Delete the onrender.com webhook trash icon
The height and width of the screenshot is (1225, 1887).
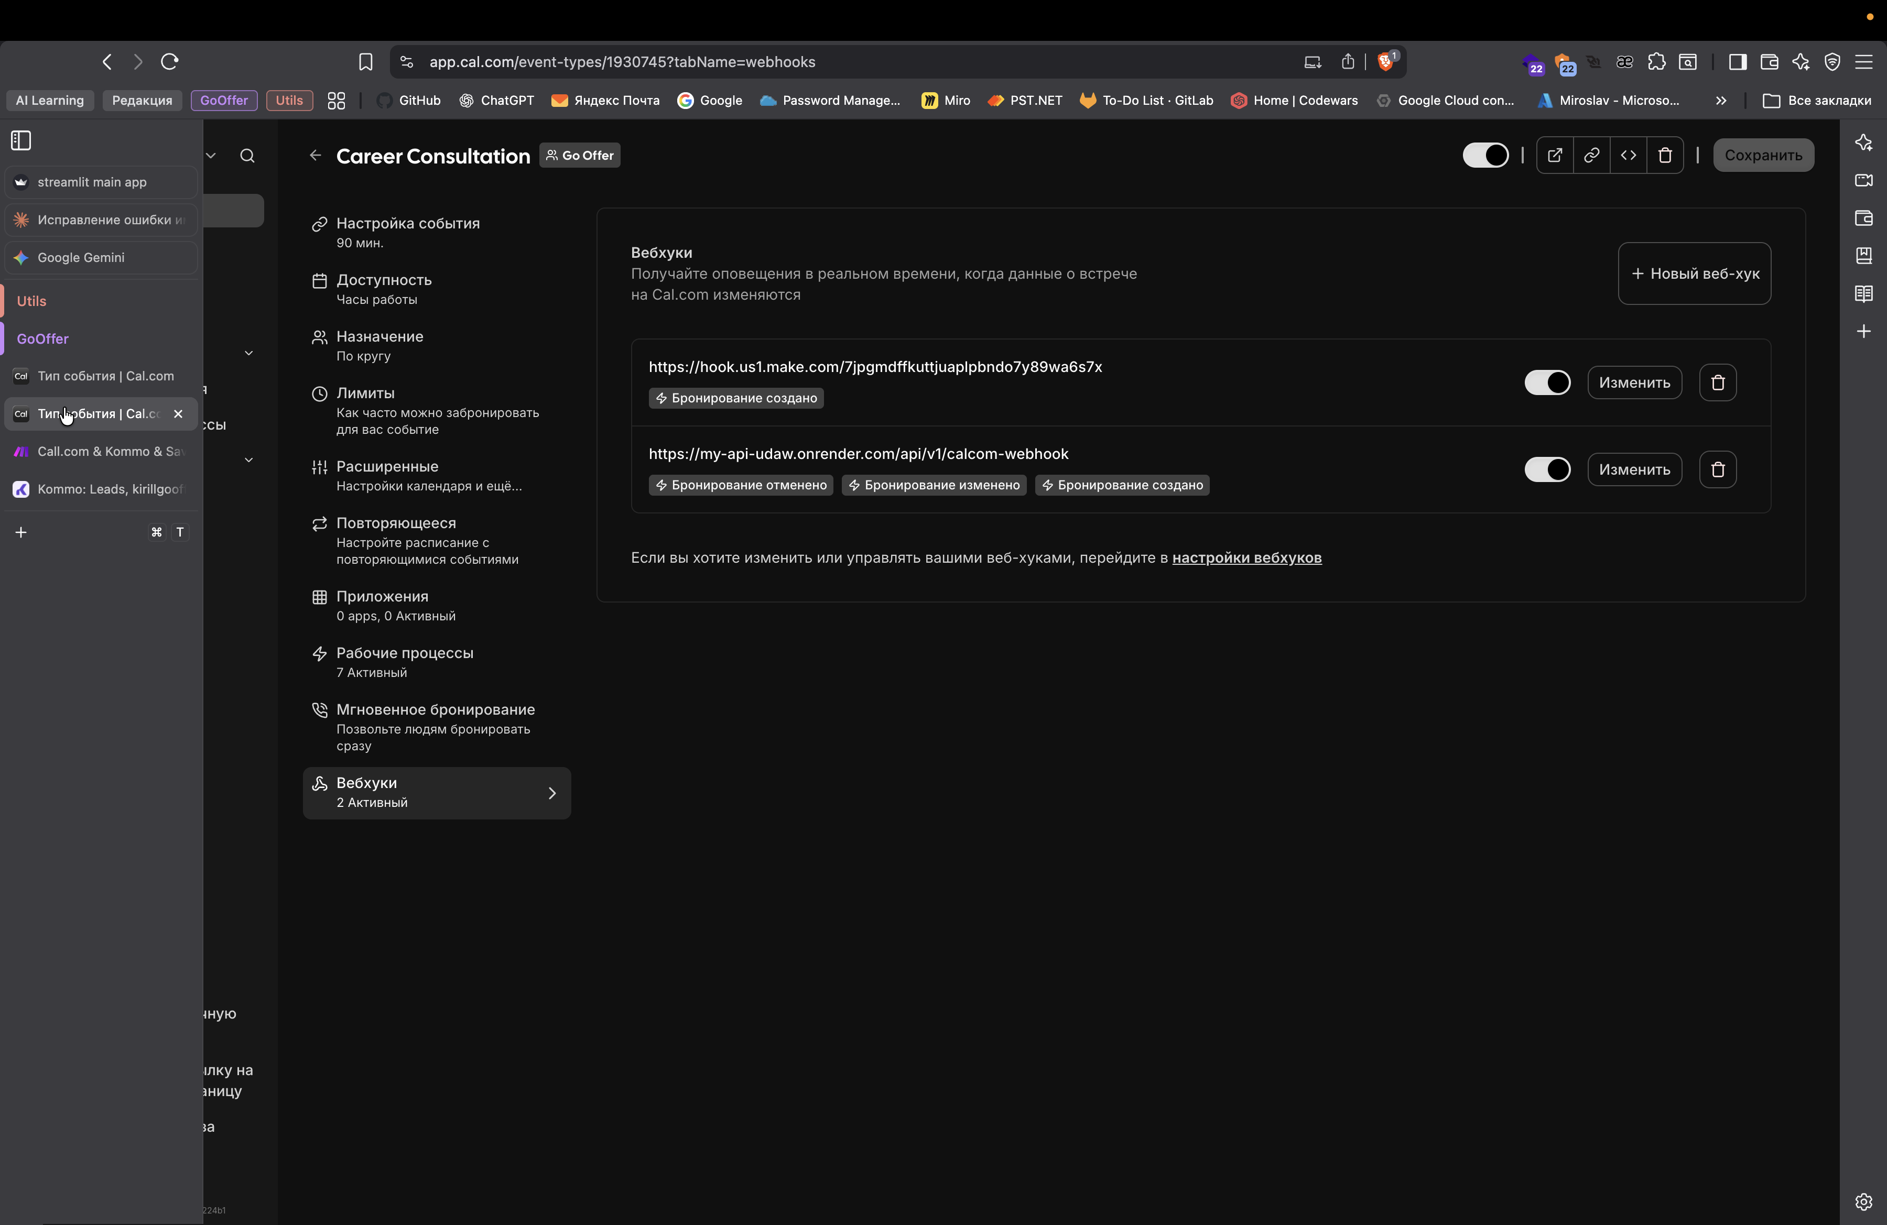1717,470
